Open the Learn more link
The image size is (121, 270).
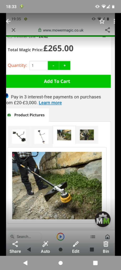[50, 103]
